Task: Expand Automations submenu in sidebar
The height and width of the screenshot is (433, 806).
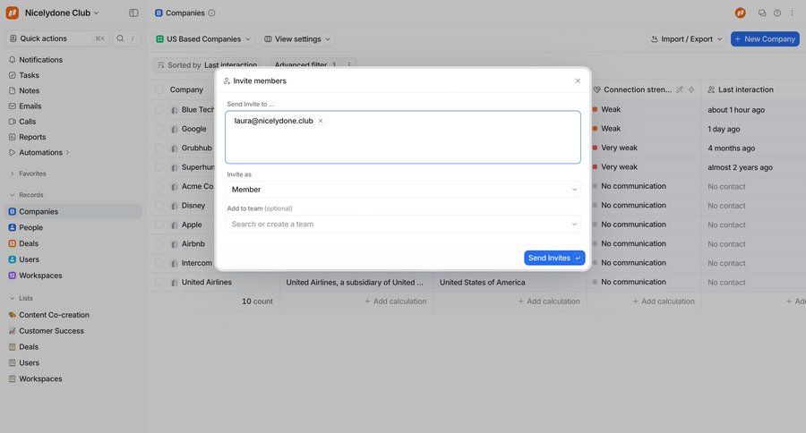Action: coord(67,153)
